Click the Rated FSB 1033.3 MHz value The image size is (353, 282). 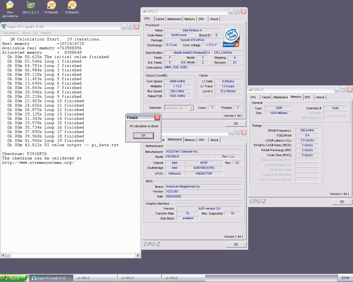pyautogui.click(x=177, y=96)
